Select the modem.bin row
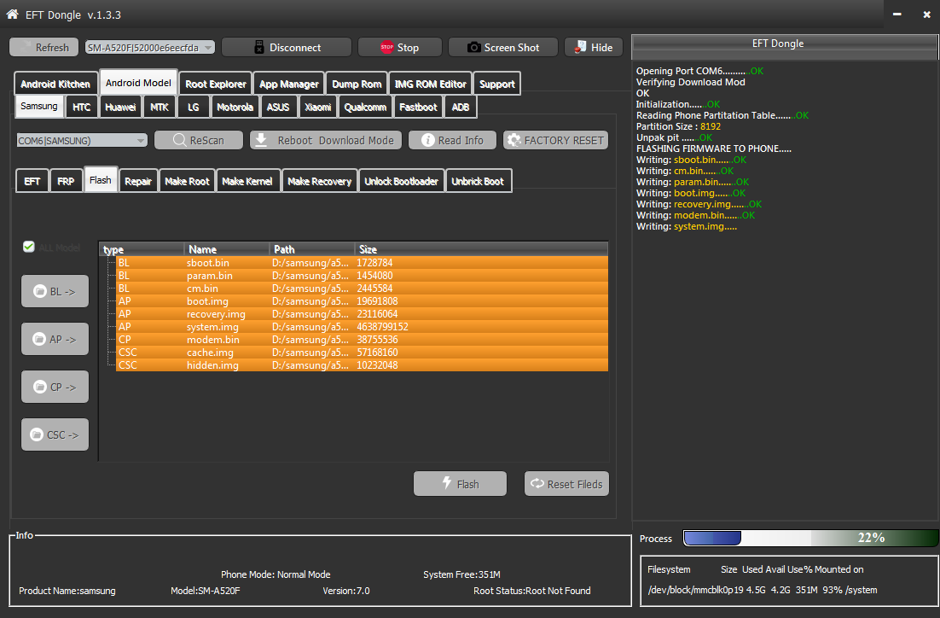This screenshot has width=940, height=618. click(x=362, y=340)
